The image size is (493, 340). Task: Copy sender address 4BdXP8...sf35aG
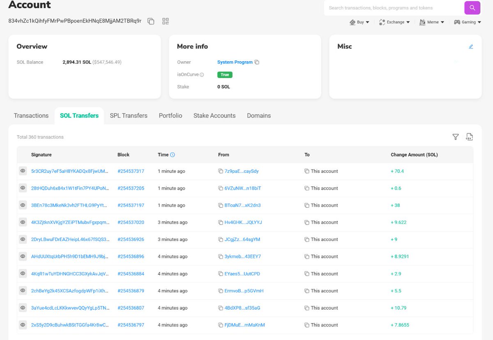(221, 308)
